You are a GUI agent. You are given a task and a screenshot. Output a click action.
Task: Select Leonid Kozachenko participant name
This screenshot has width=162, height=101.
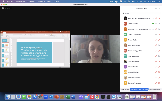click(134, 35)
